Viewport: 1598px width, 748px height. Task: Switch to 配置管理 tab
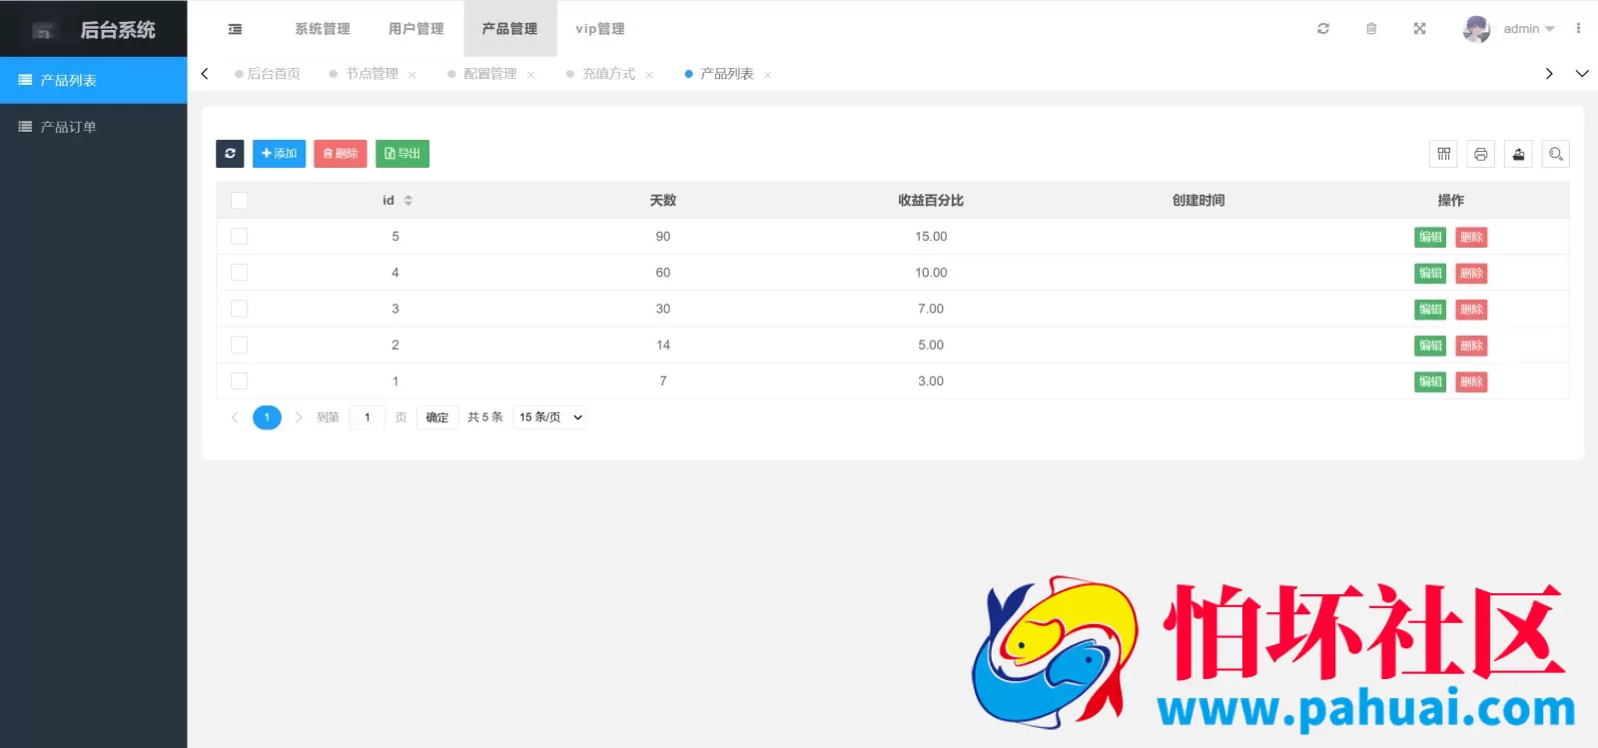tap(489, 74)
